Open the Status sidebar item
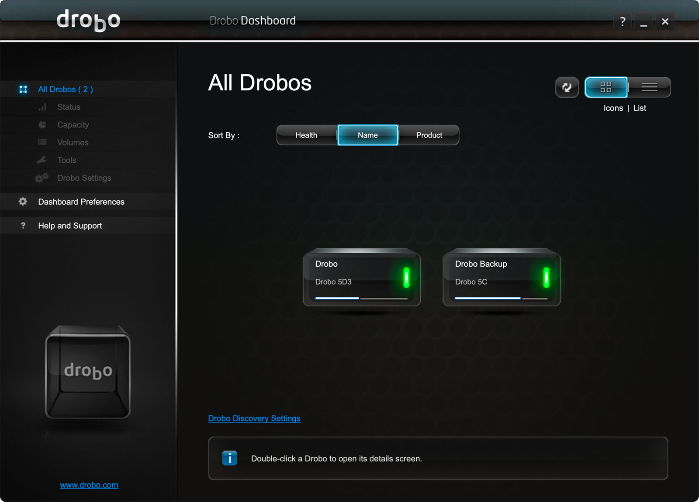This screenshot has height=502, width=699. [x=69, y=107]
